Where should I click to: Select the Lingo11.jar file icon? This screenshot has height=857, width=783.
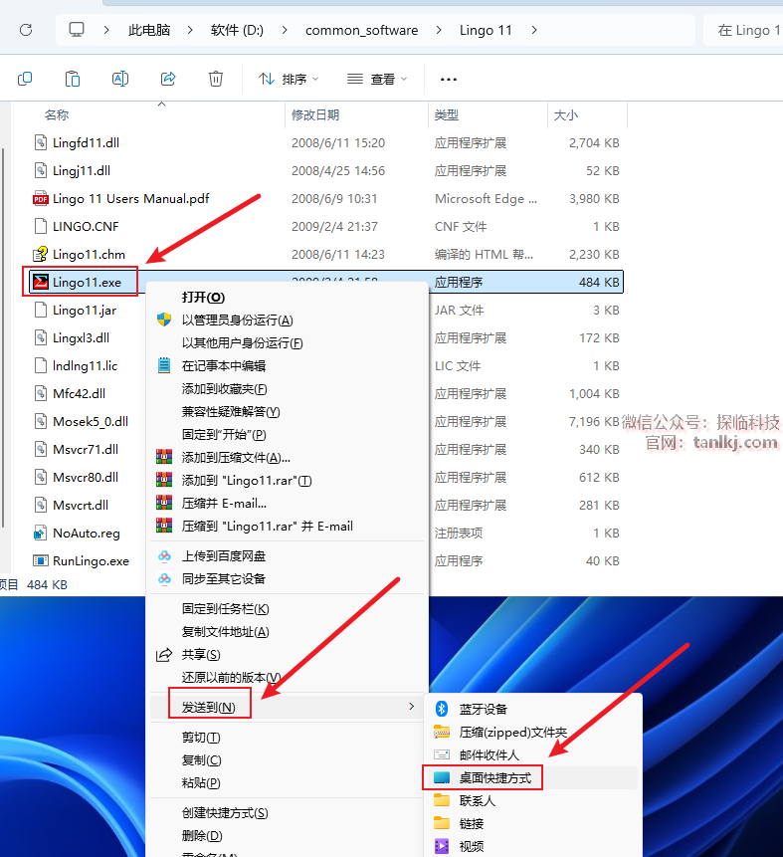tap(41, 310)
